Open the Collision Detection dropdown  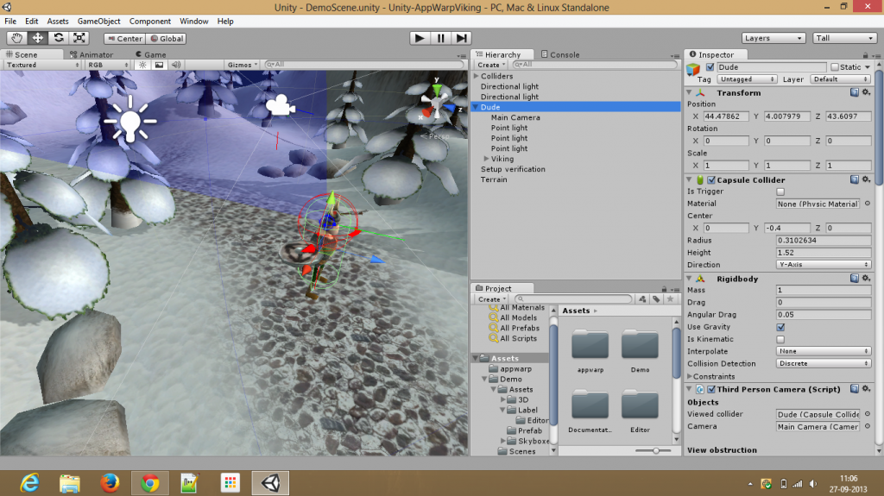click(823, 363)
